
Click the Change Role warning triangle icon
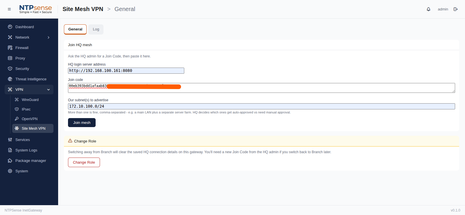tap(70, 141)
